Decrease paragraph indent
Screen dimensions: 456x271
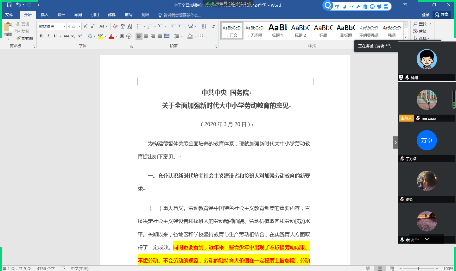point(174,26)
